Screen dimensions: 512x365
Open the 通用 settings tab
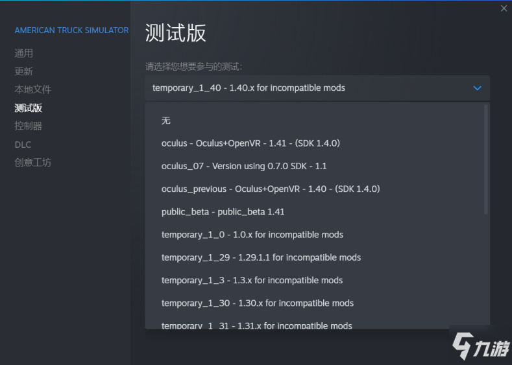[23, 53]
